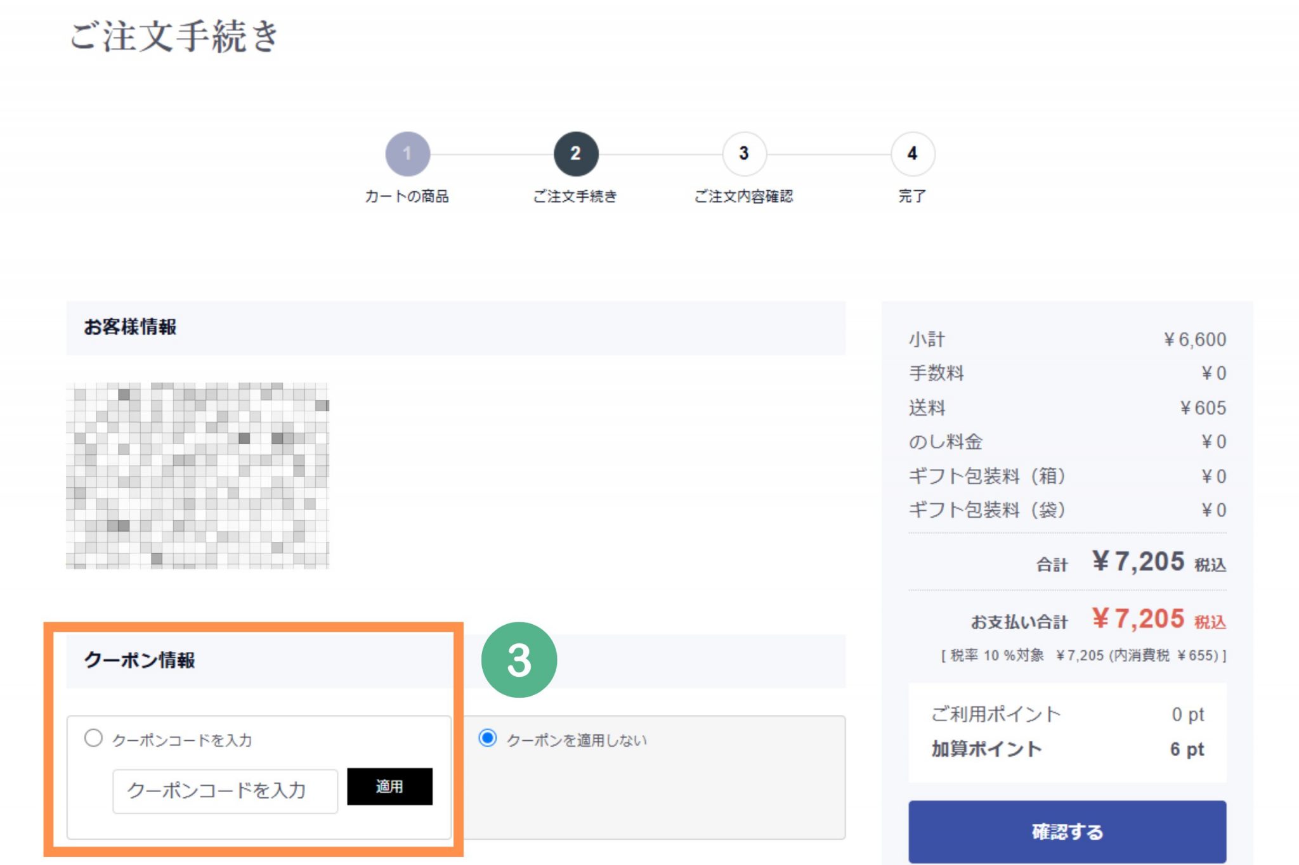Viewport: 1299px width, 865px height.
Task: Click the ご注文手続き step label
Action: click(x=575, y=196)
